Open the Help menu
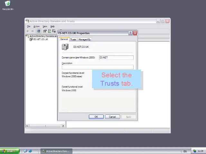 [x=52, y=26]
